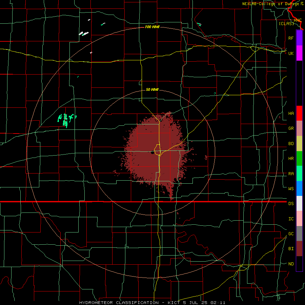Click the 100 NMI range ring label

coord(152,27)
